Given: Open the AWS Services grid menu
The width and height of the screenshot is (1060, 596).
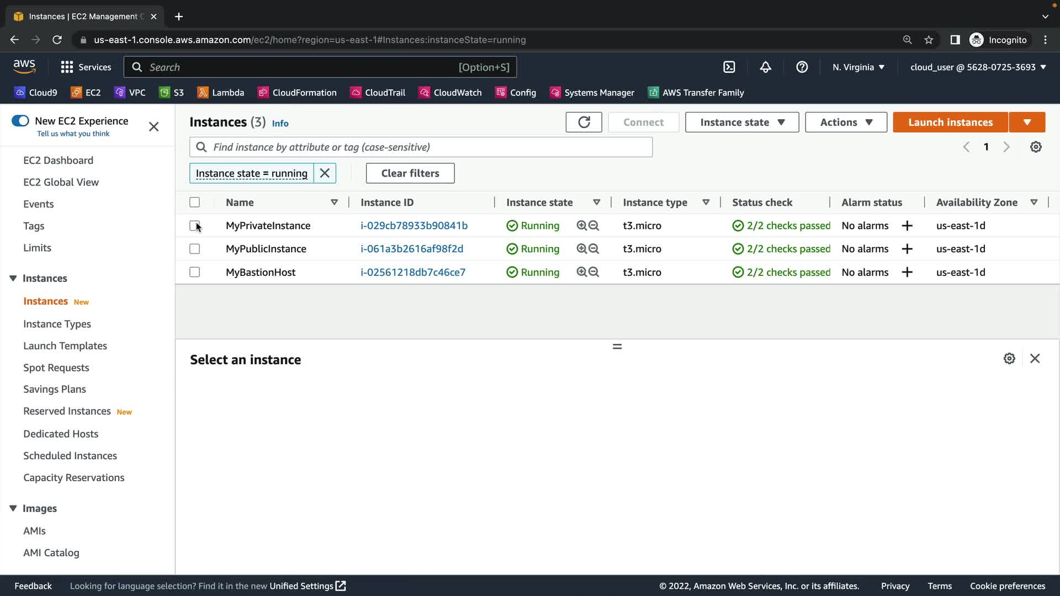Looking at the screenshot, I should (67, 67).
